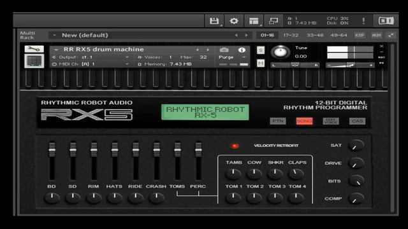Click the instrument pan slider
The height and width of the screenshot is (229, 408).
pos(295,65)
